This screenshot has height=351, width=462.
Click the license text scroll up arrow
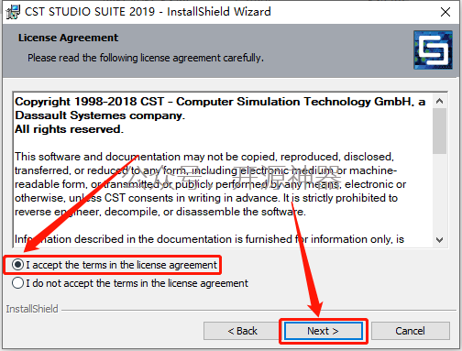pos(439,101)
